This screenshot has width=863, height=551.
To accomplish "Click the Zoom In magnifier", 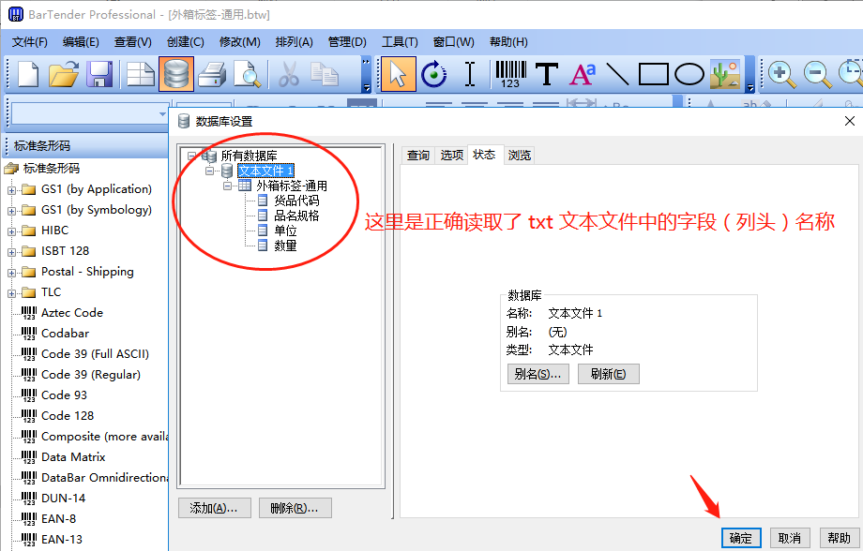I will click(x=781, y=74).
